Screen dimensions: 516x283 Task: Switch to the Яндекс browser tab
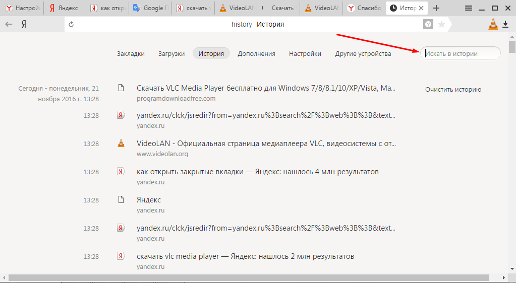[x=64, y=8]
